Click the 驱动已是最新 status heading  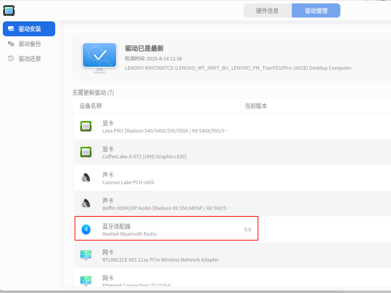[x=144, y=48]
